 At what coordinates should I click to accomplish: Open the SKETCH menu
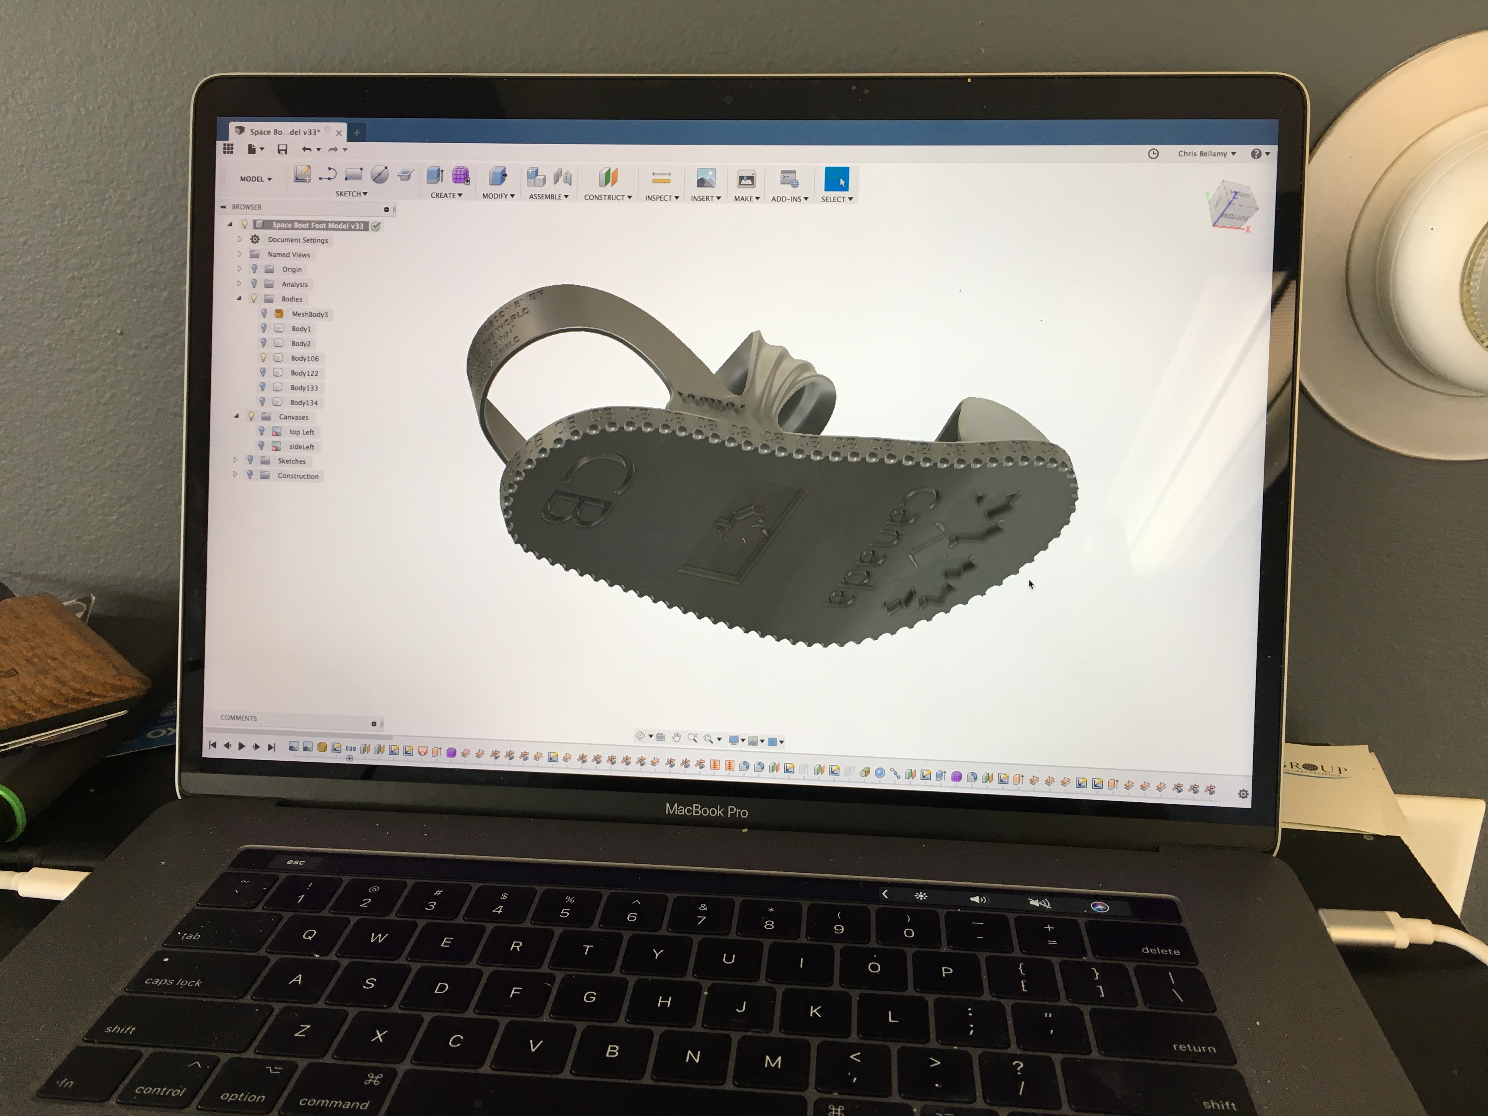(x=351, y=194)
